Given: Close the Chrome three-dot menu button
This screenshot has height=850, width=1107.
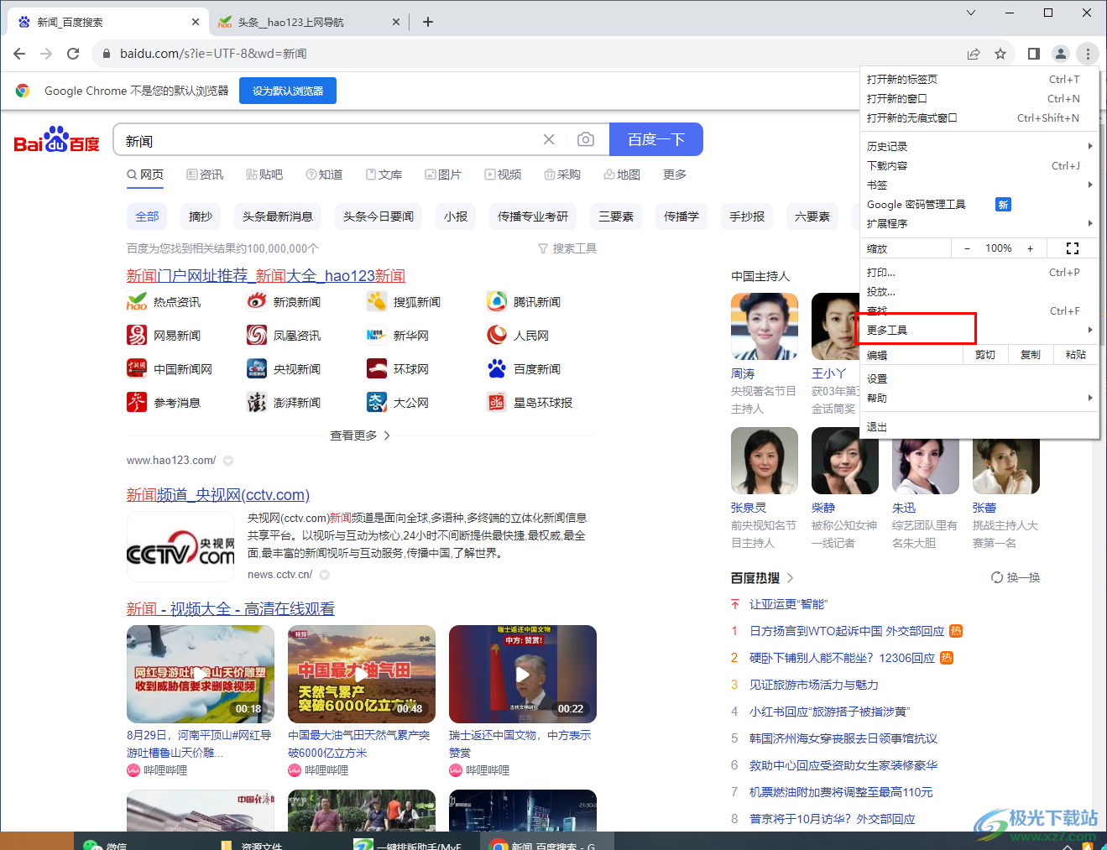Looking at the screenshot, I should 1088,54.
